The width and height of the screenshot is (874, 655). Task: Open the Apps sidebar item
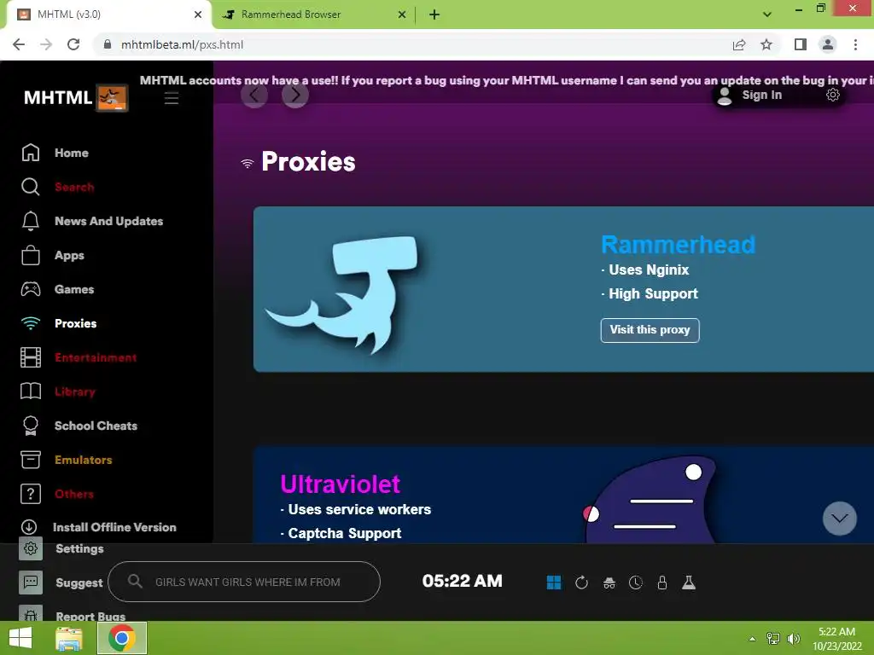53,255
